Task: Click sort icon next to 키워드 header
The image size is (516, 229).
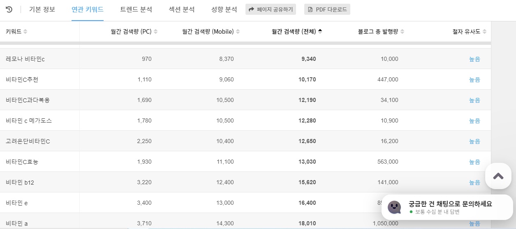Action: click(x=25, y=32)
